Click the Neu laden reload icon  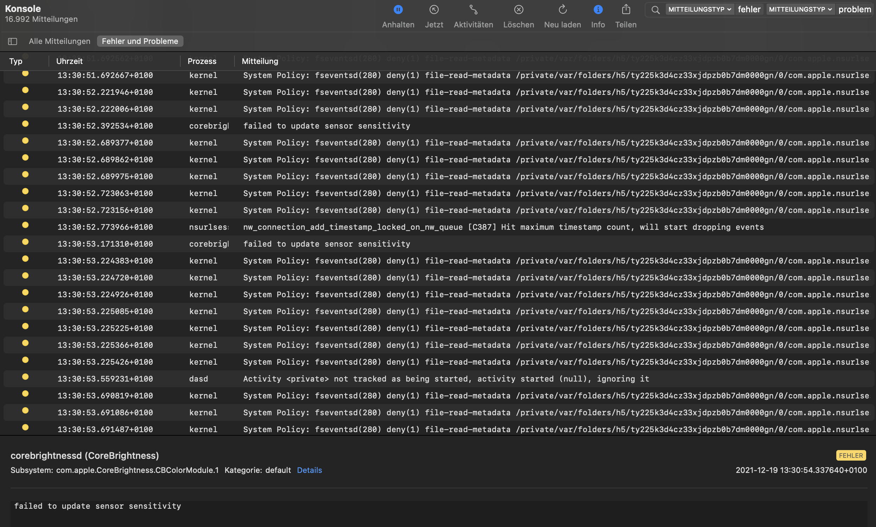[562, 10]
